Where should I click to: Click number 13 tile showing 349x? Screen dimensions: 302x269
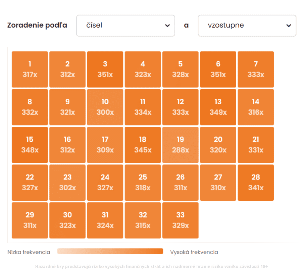point(218,107)
